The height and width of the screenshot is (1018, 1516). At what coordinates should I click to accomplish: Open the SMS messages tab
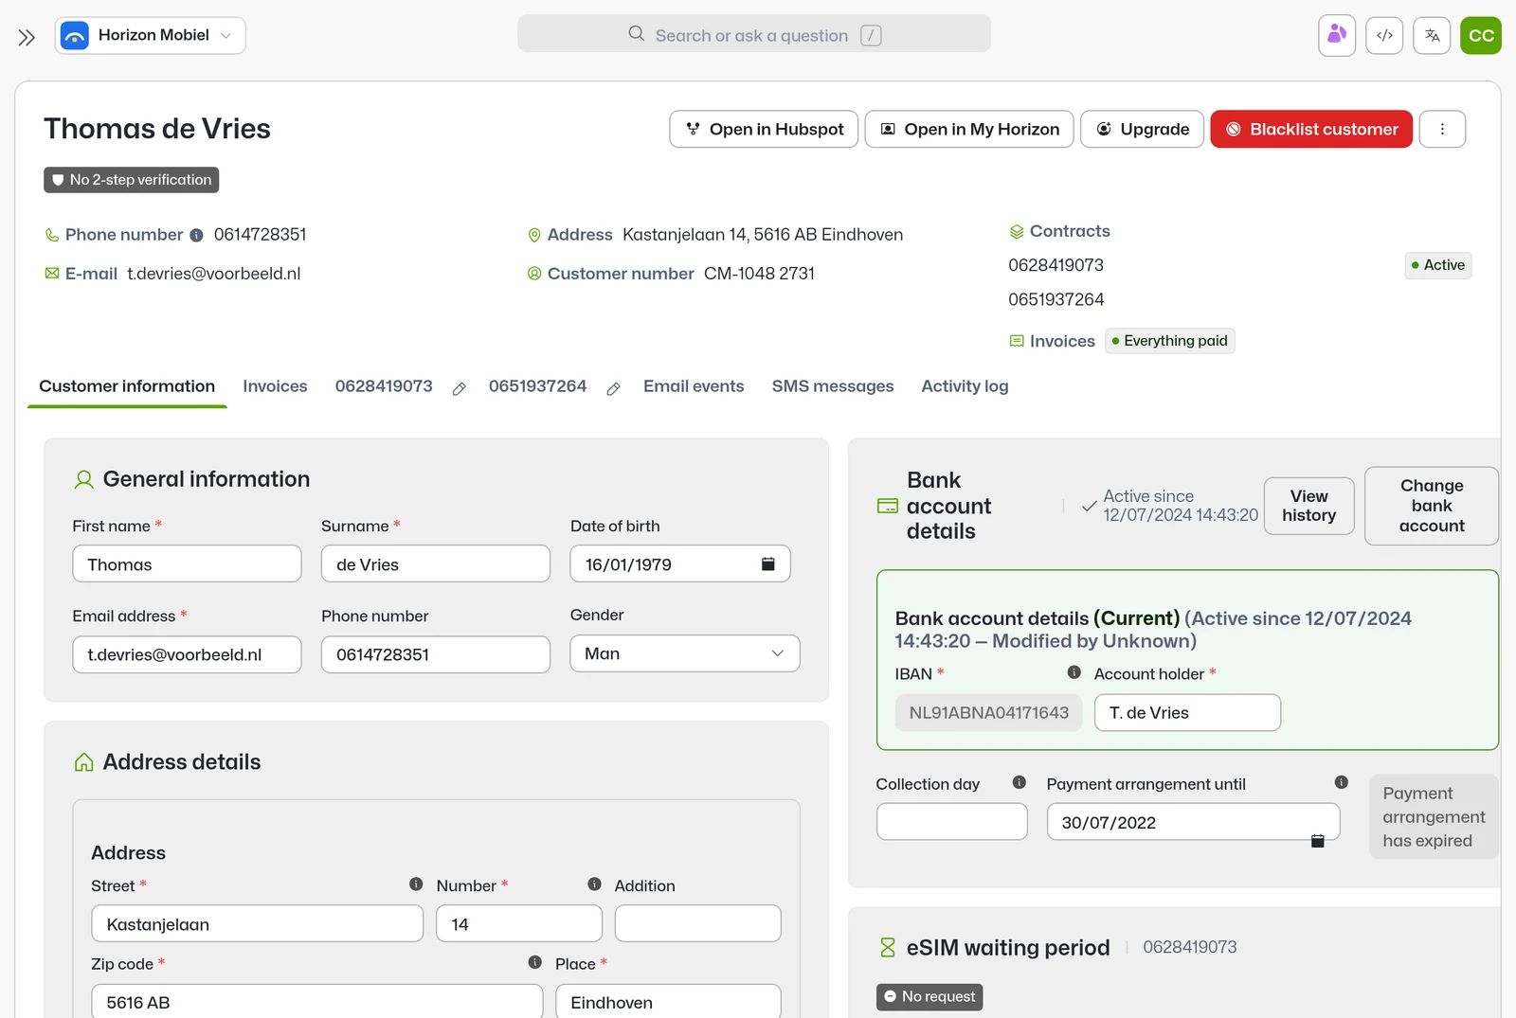(833, 386)
